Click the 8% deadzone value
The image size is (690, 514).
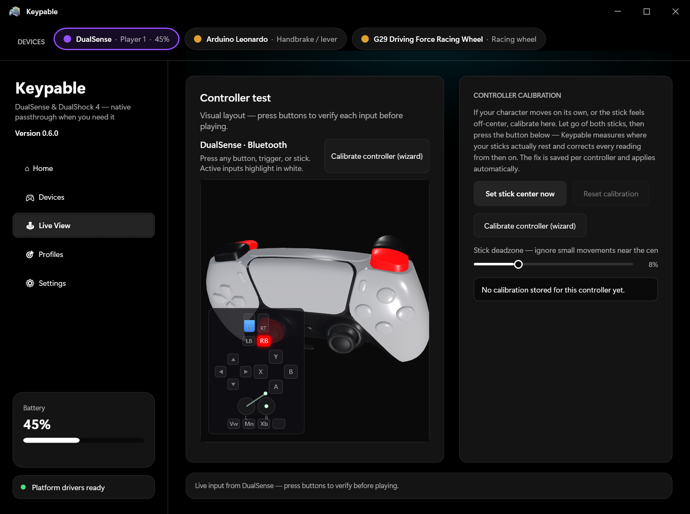pyautogui.click(x=653, y=265)
